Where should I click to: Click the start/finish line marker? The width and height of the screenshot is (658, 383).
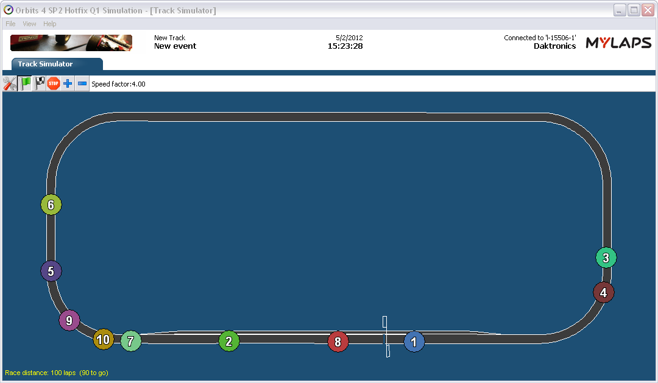point(385,336)
